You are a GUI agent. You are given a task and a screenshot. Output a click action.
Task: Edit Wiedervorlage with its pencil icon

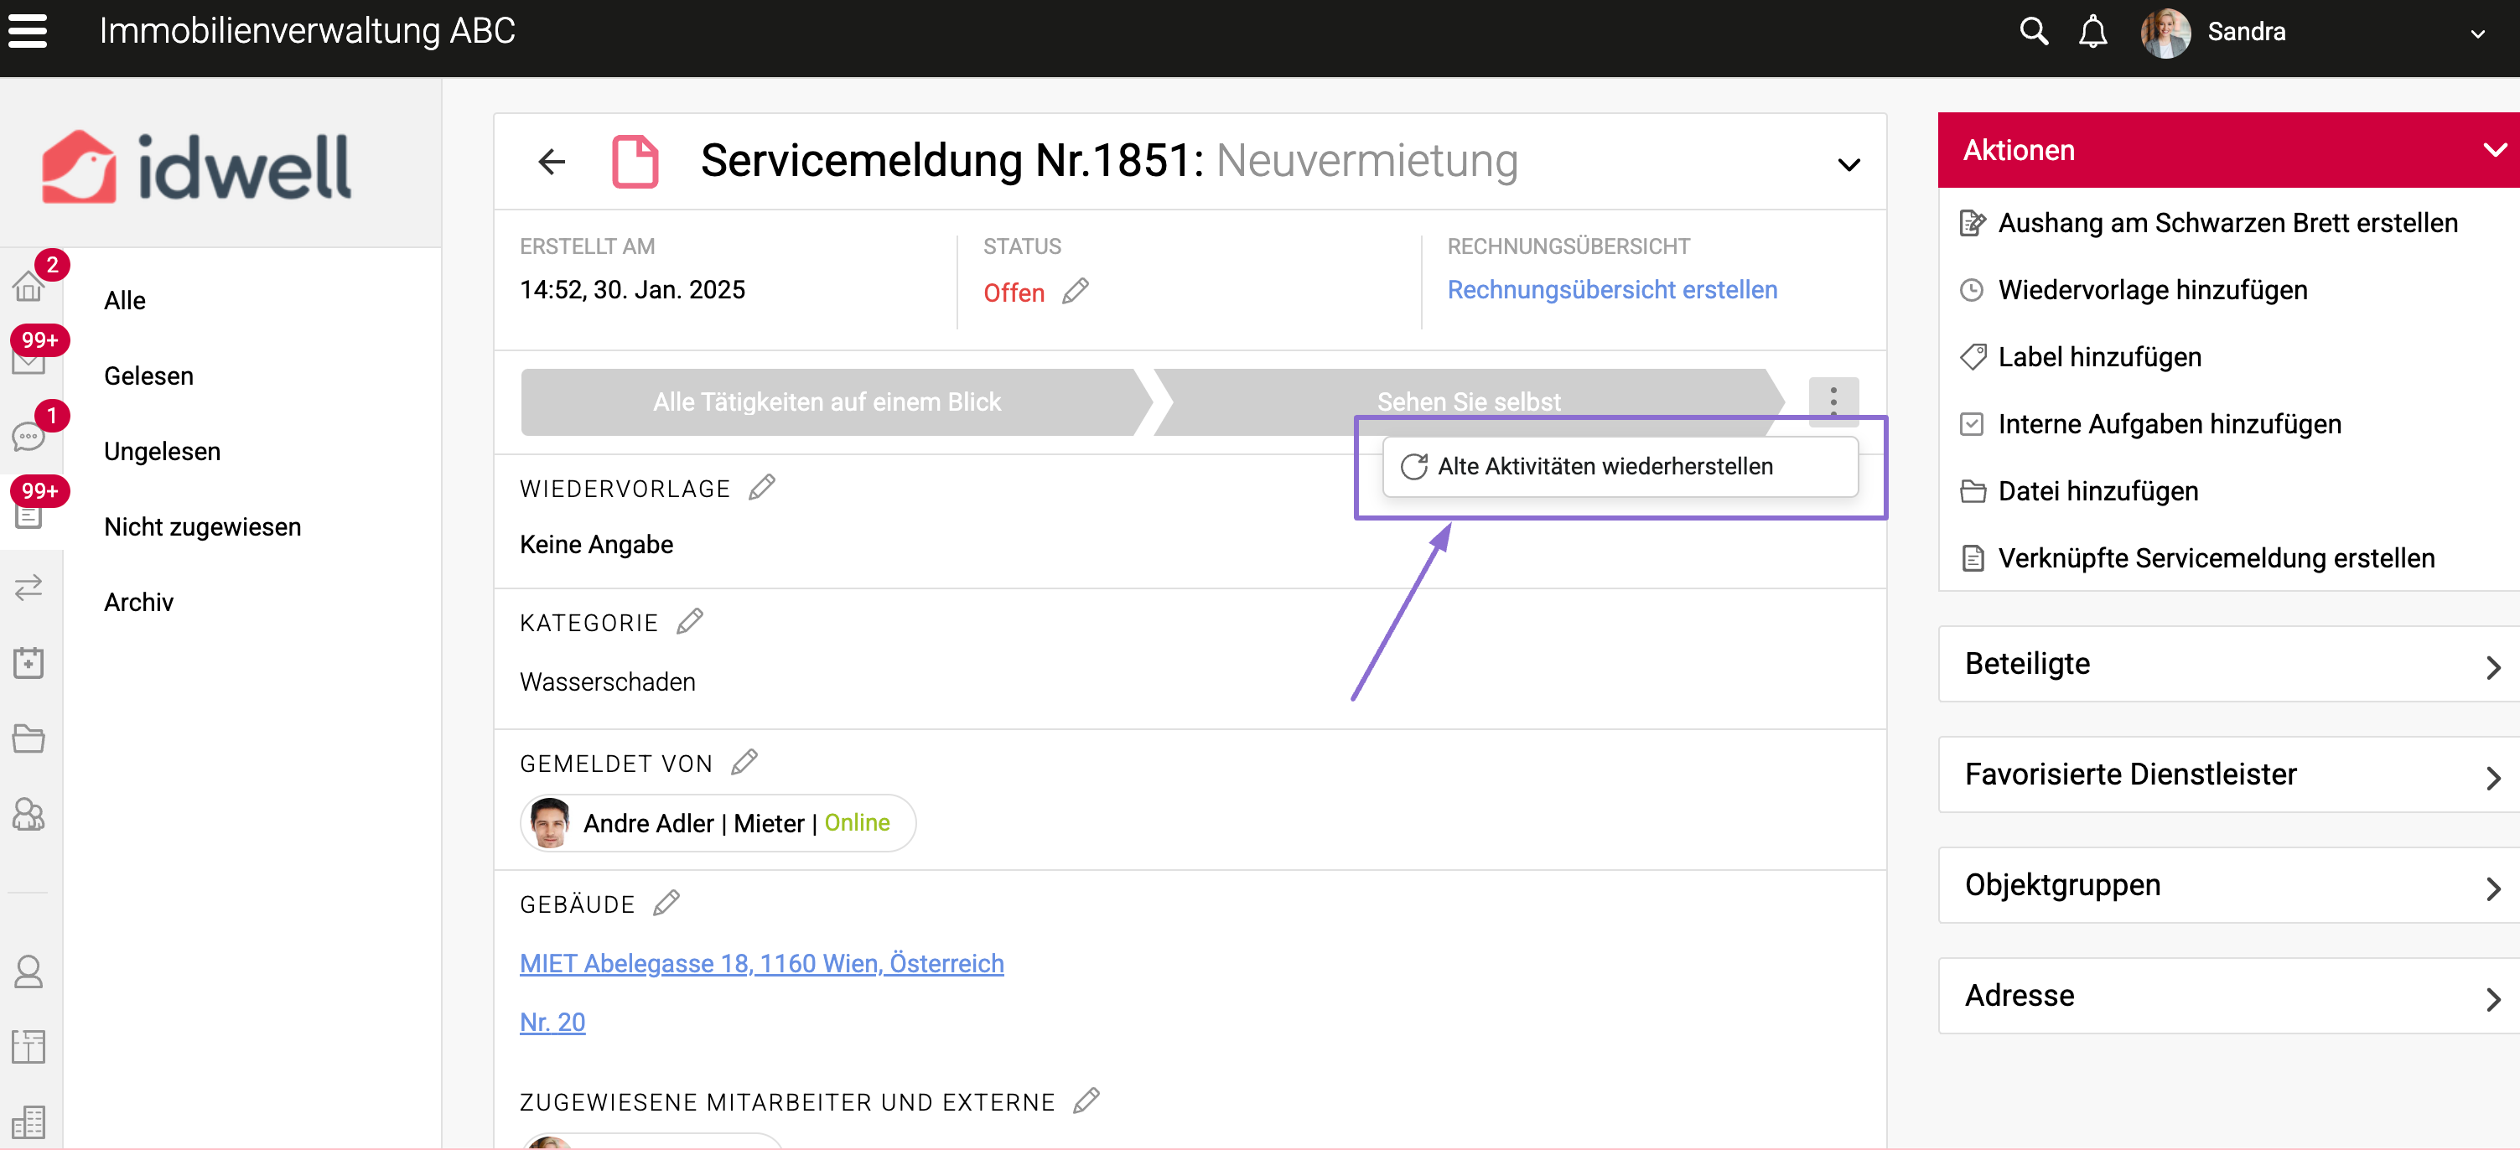point(762,487)
